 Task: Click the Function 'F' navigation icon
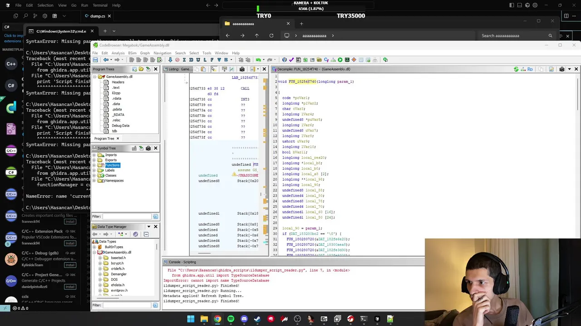tap(212, 60)
